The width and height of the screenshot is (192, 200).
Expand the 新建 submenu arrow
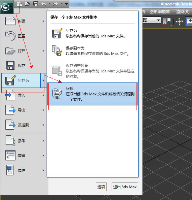click(43, 21)
